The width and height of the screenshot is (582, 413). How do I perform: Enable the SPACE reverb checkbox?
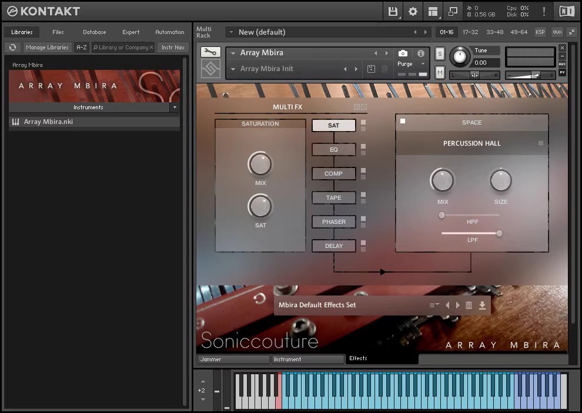click(x=403, y=122)
